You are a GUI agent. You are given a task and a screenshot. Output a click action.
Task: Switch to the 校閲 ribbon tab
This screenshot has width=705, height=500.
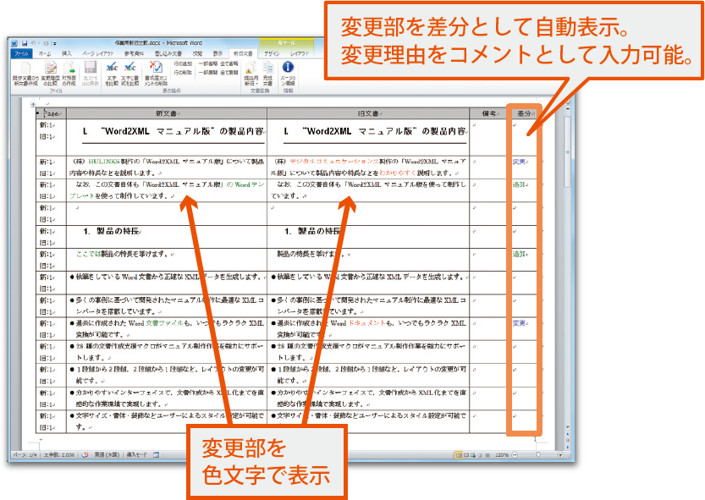tap(196, 52)
